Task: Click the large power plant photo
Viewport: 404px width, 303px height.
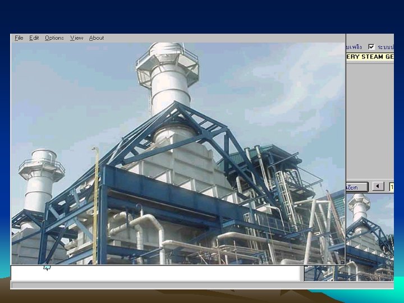Action: [x=178, y=153]
